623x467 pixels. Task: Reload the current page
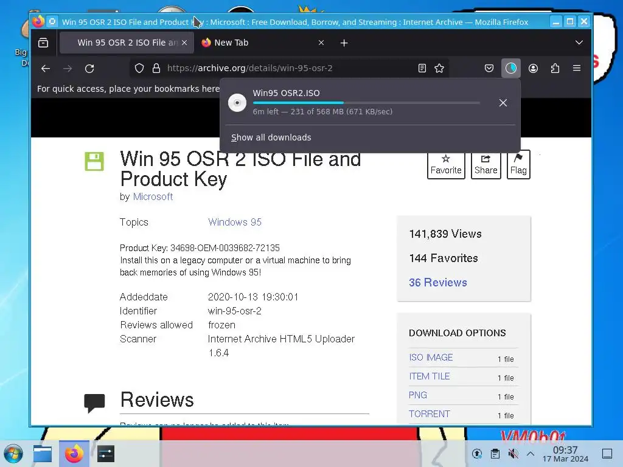coord(89,68)
